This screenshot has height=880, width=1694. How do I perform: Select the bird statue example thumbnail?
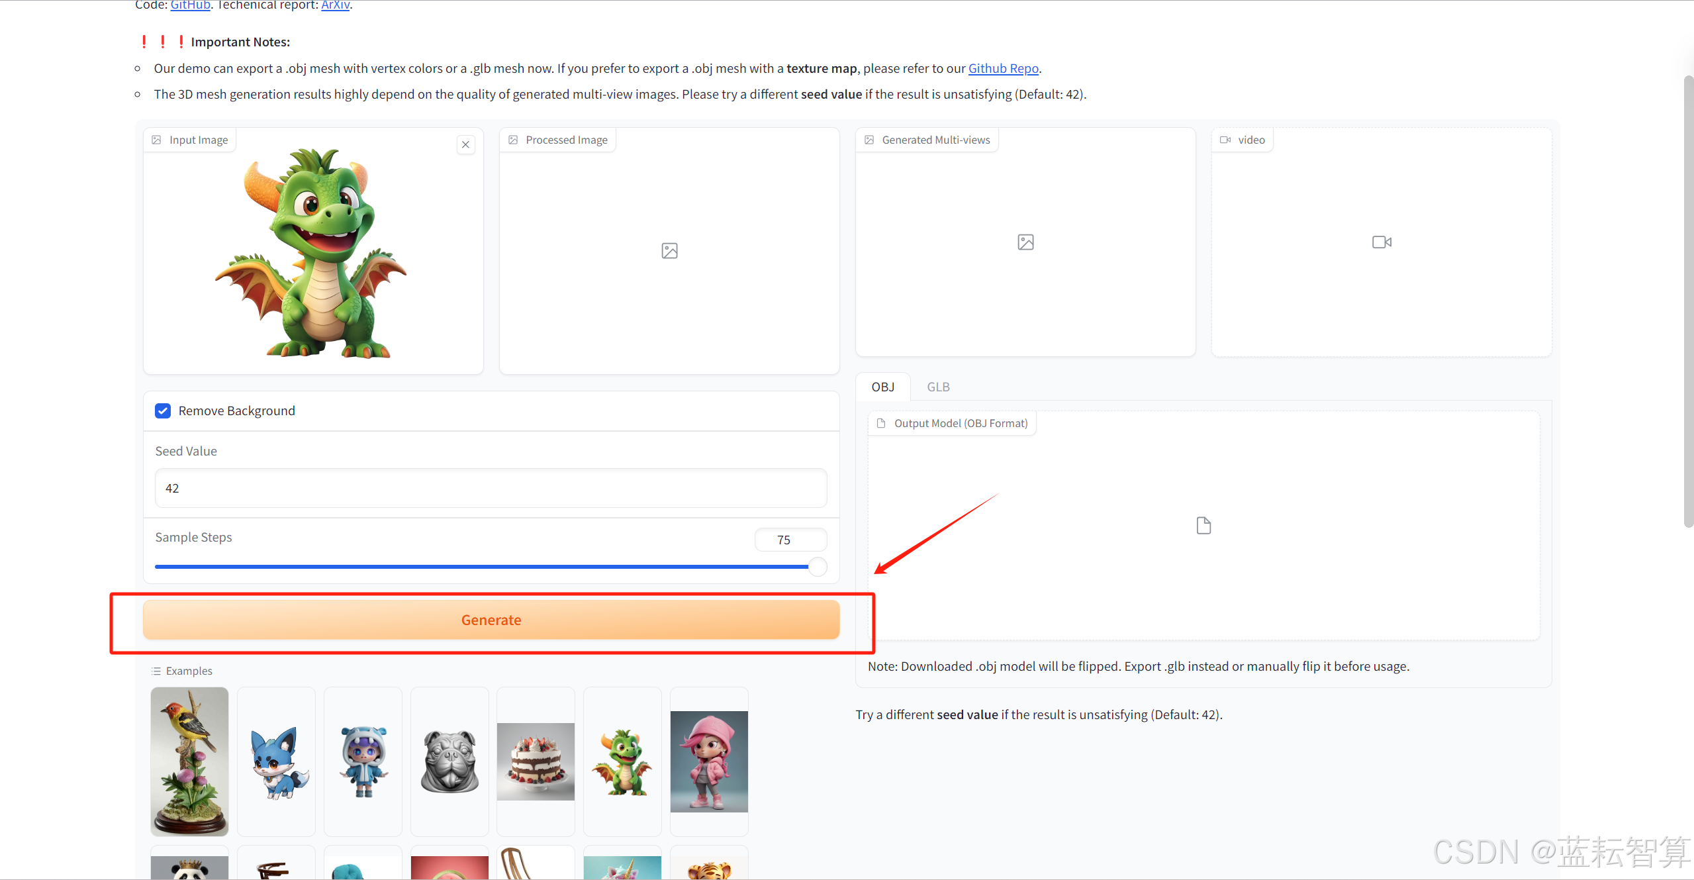189,761
